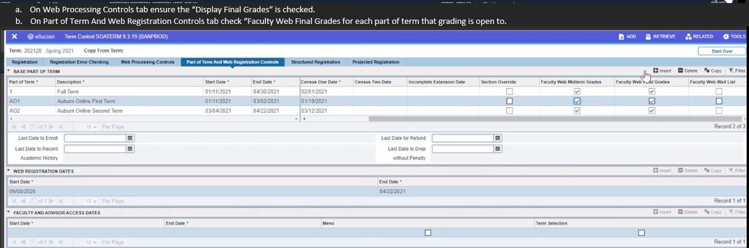Open calendar for Last Date for Refund

[498, 138]
